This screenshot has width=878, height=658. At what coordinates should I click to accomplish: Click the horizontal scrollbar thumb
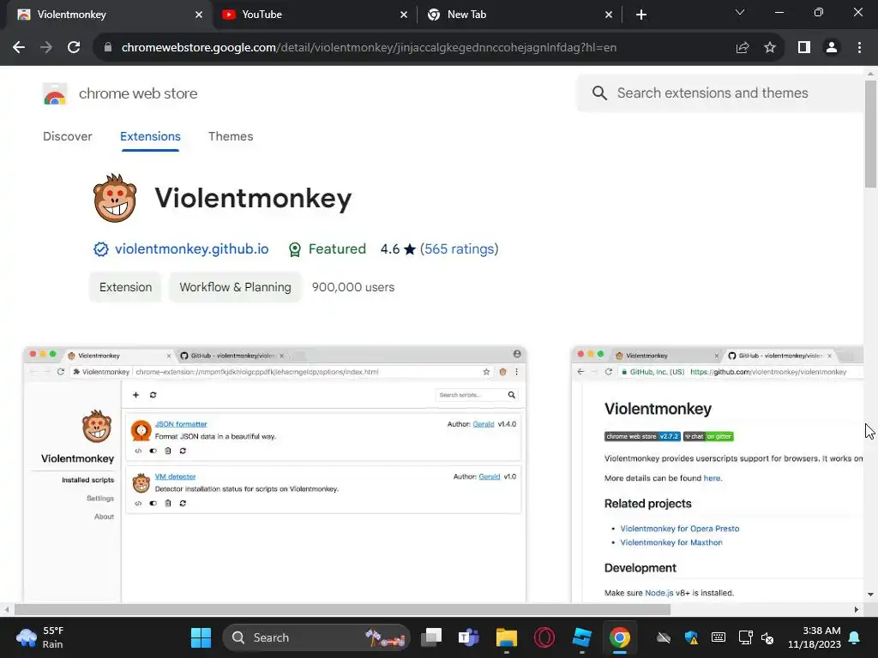point(342,609)
